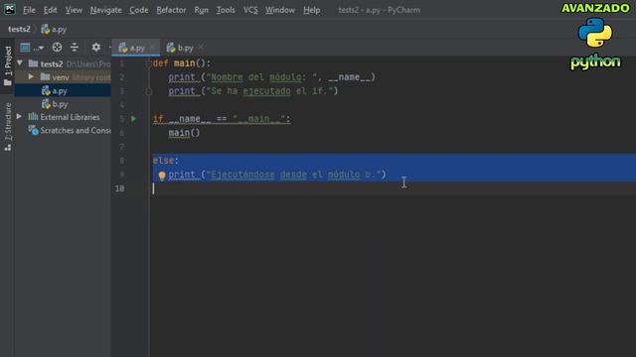Click the tests2 breadcrumb in navigation bar

click(19, 29)
